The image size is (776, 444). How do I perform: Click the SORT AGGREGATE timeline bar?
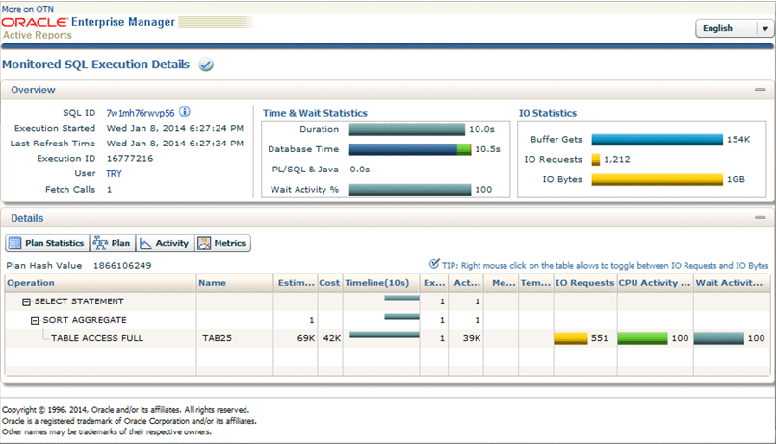click(x=401, y=317)
